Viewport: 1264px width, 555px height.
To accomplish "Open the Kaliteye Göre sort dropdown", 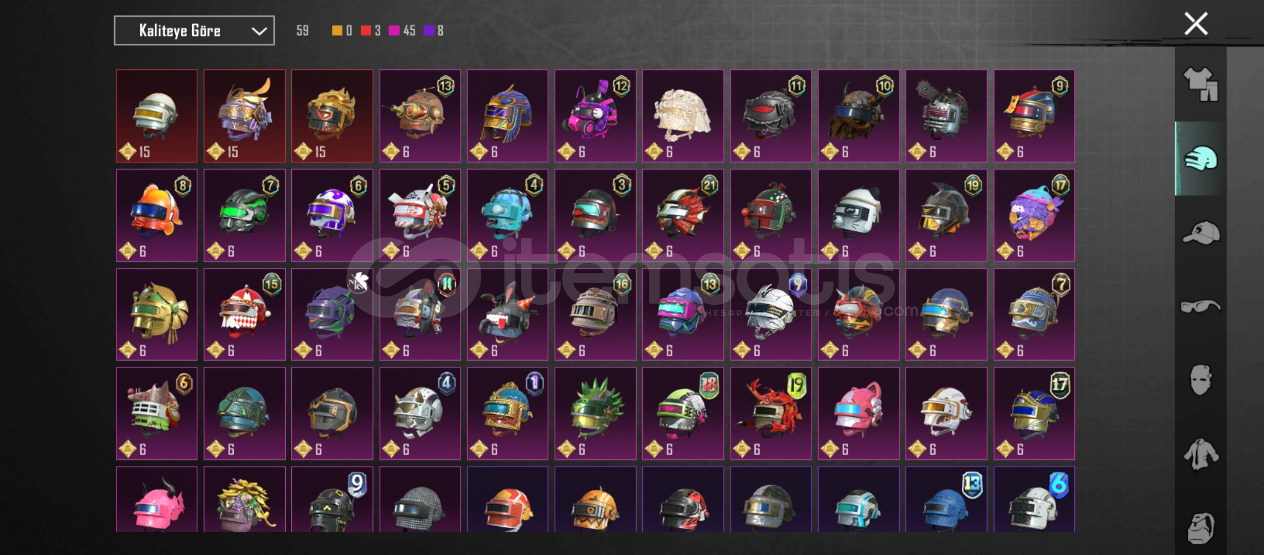I will (x=194, y=31).
